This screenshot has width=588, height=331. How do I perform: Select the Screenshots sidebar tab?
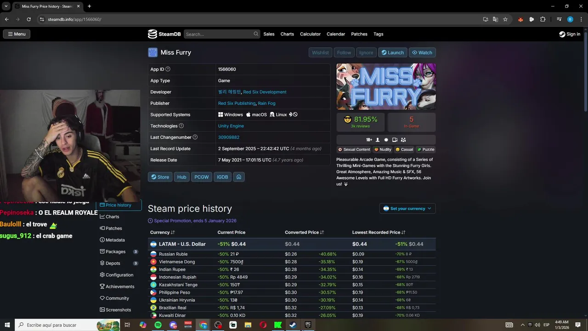(x=119, y=310)
